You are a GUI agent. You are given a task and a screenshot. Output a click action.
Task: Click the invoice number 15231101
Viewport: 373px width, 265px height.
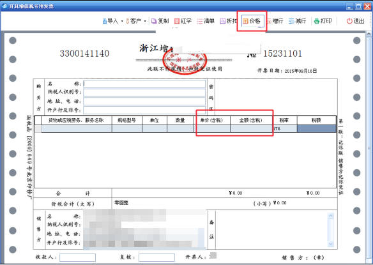click(282, 54)
